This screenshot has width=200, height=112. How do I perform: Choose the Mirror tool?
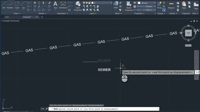39,6
